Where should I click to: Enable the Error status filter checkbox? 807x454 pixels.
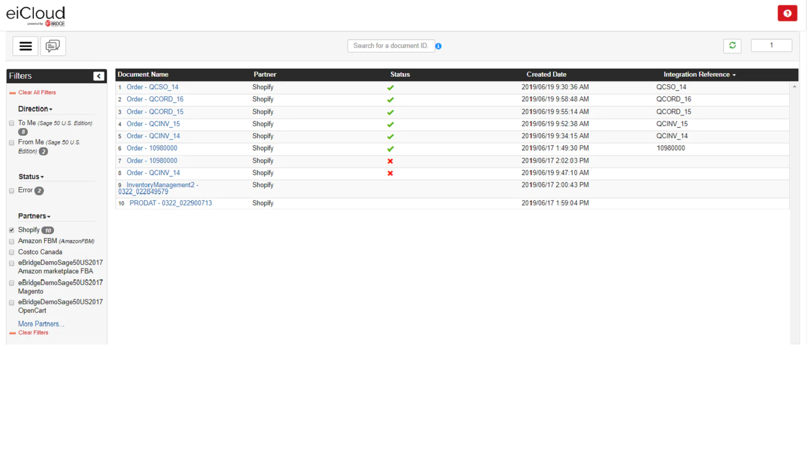pyautogui.click(x=12, y=191)
